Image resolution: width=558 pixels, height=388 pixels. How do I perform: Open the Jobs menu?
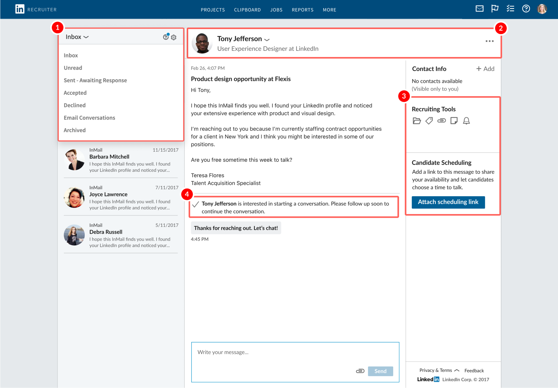(276, 10)
